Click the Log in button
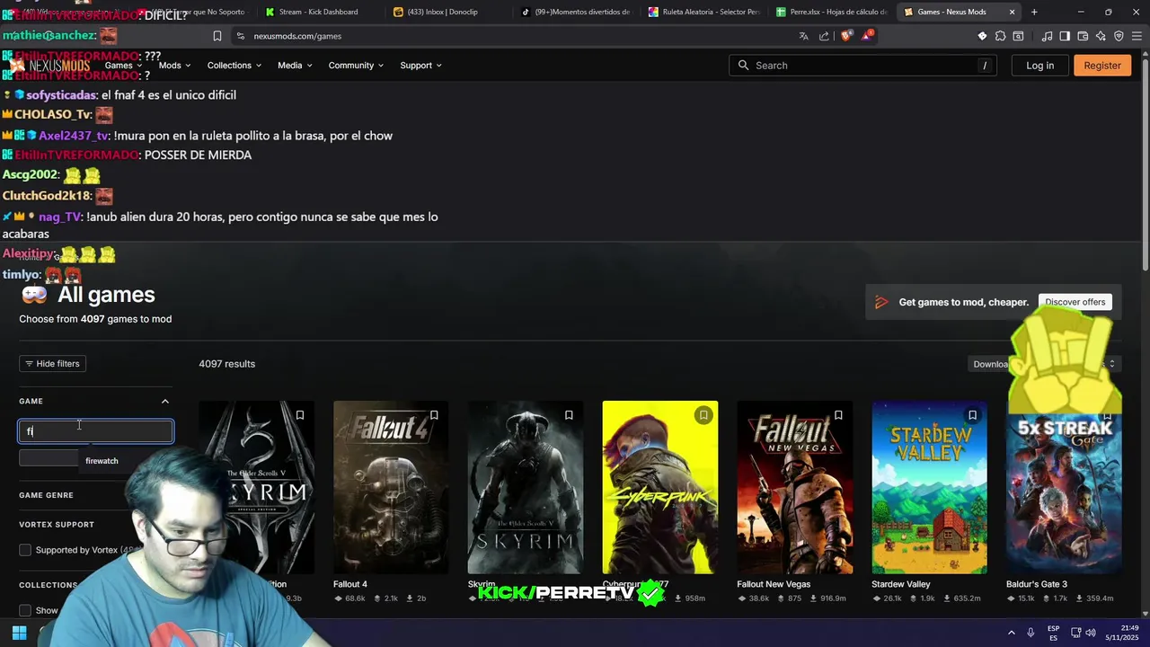The height and width of the screenshot is (647, 1150). tap(1039, 65)
